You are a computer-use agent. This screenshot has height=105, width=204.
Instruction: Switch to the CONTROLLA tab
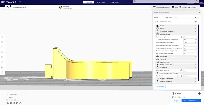(115, 2)
